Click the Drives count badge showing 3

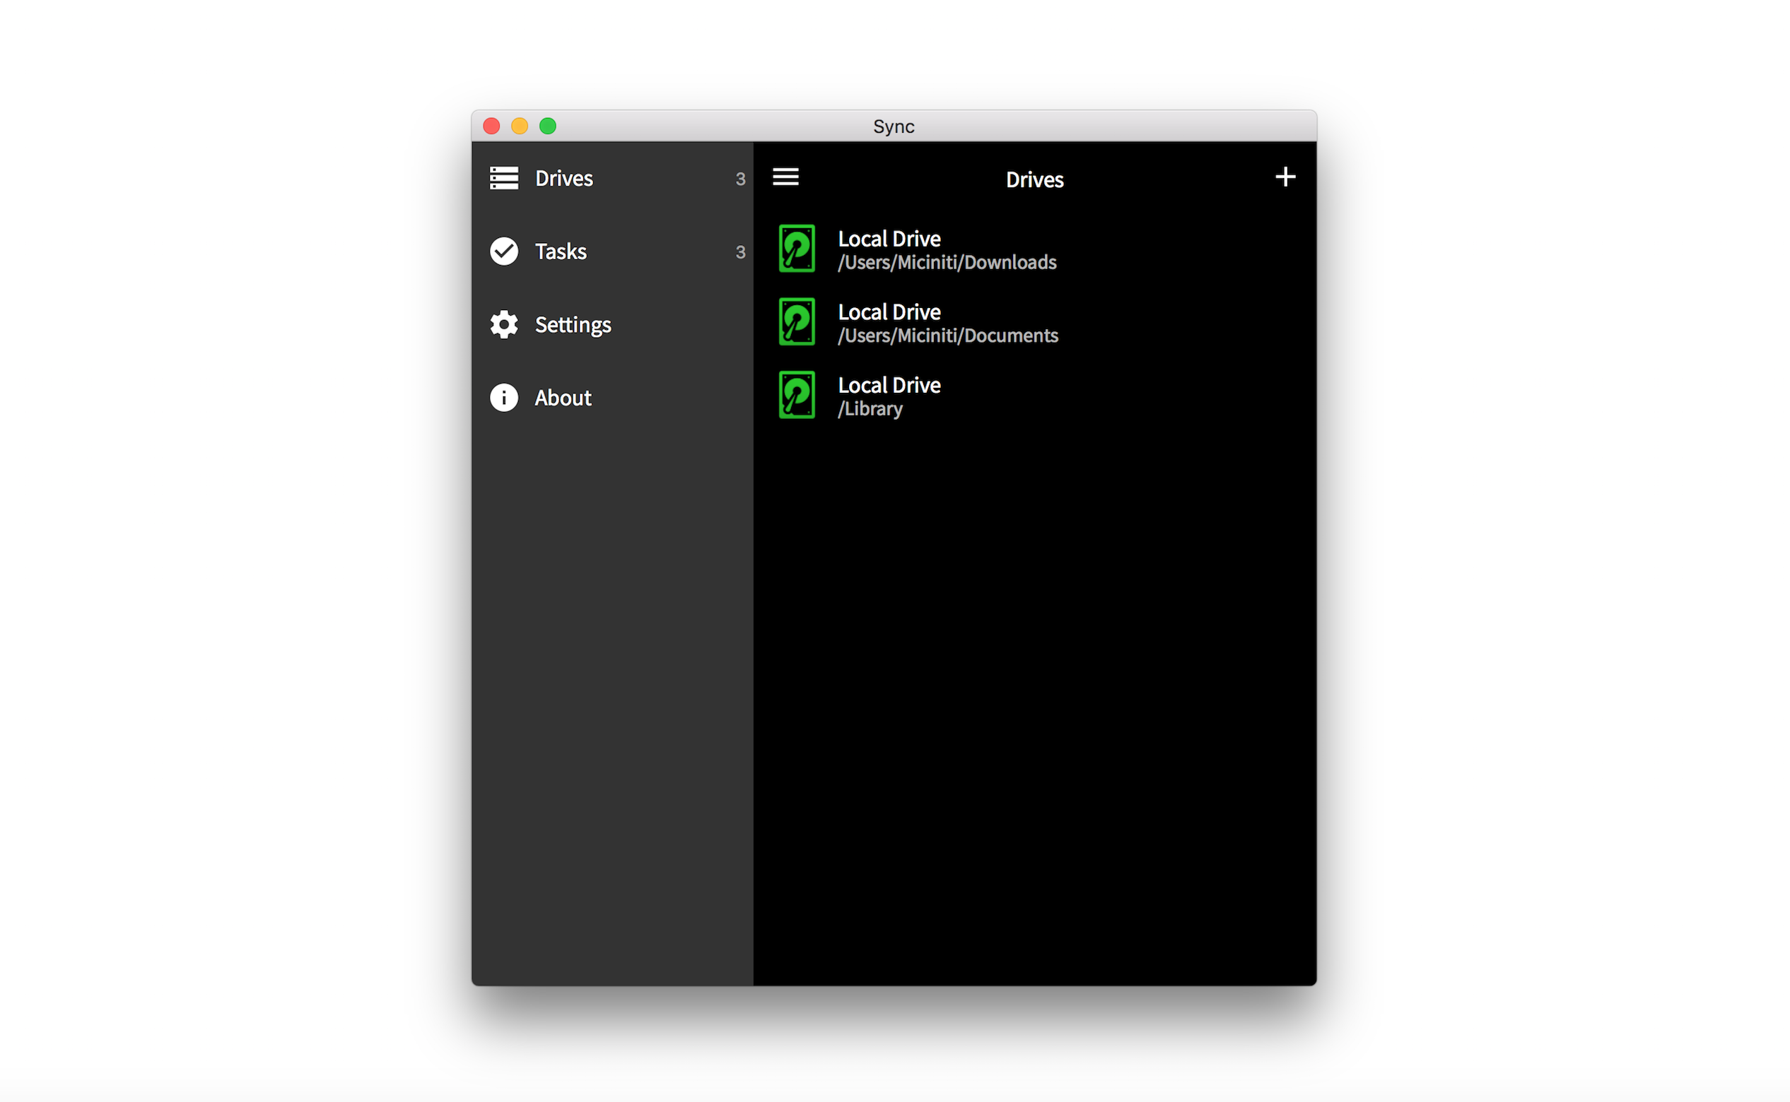tap(740, 179)
